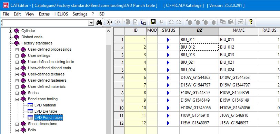Open the Extras menu
Viewport: 280px width, 134px height.
(x=44, y=14)
